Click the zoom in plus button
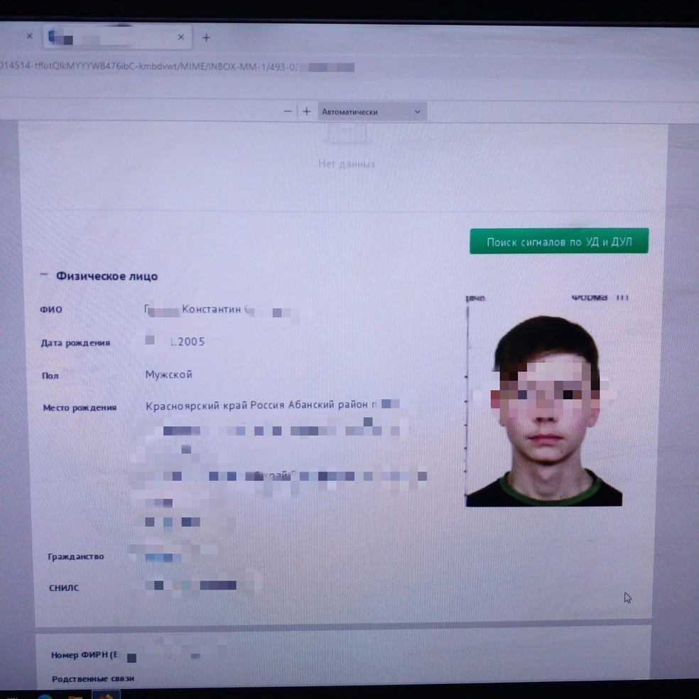This screenshot has width=699, height=699. pos(307,112)
